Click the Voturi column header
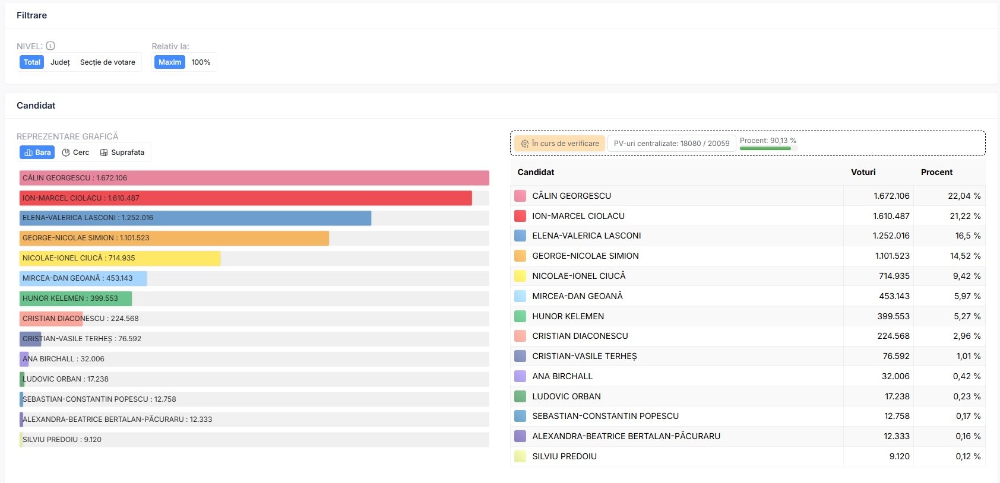This screenshot has width=1000, height=483. 863,172
